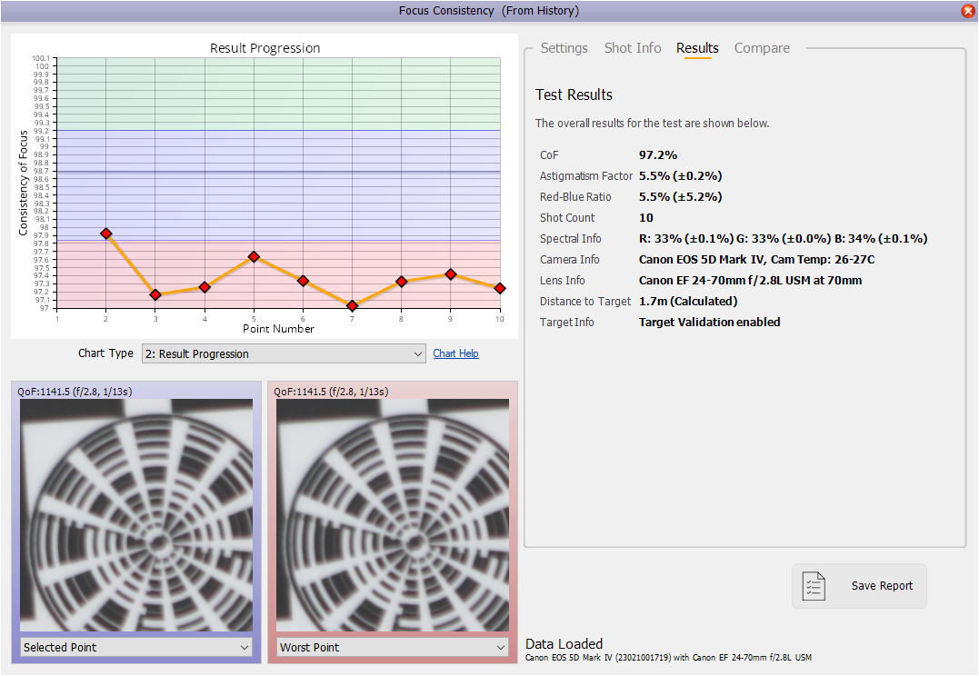The height and width of the screenshot is (676, 979).
Task: Open the Chart Help link
Action: point(455,353)
